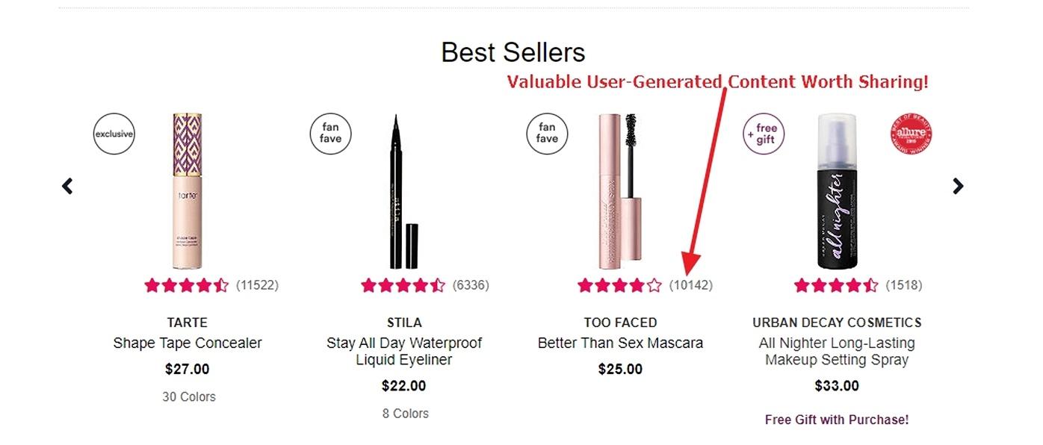
Task: View the 6336 reviews for Stila eyeliner
Action: (x=471, y=285)
